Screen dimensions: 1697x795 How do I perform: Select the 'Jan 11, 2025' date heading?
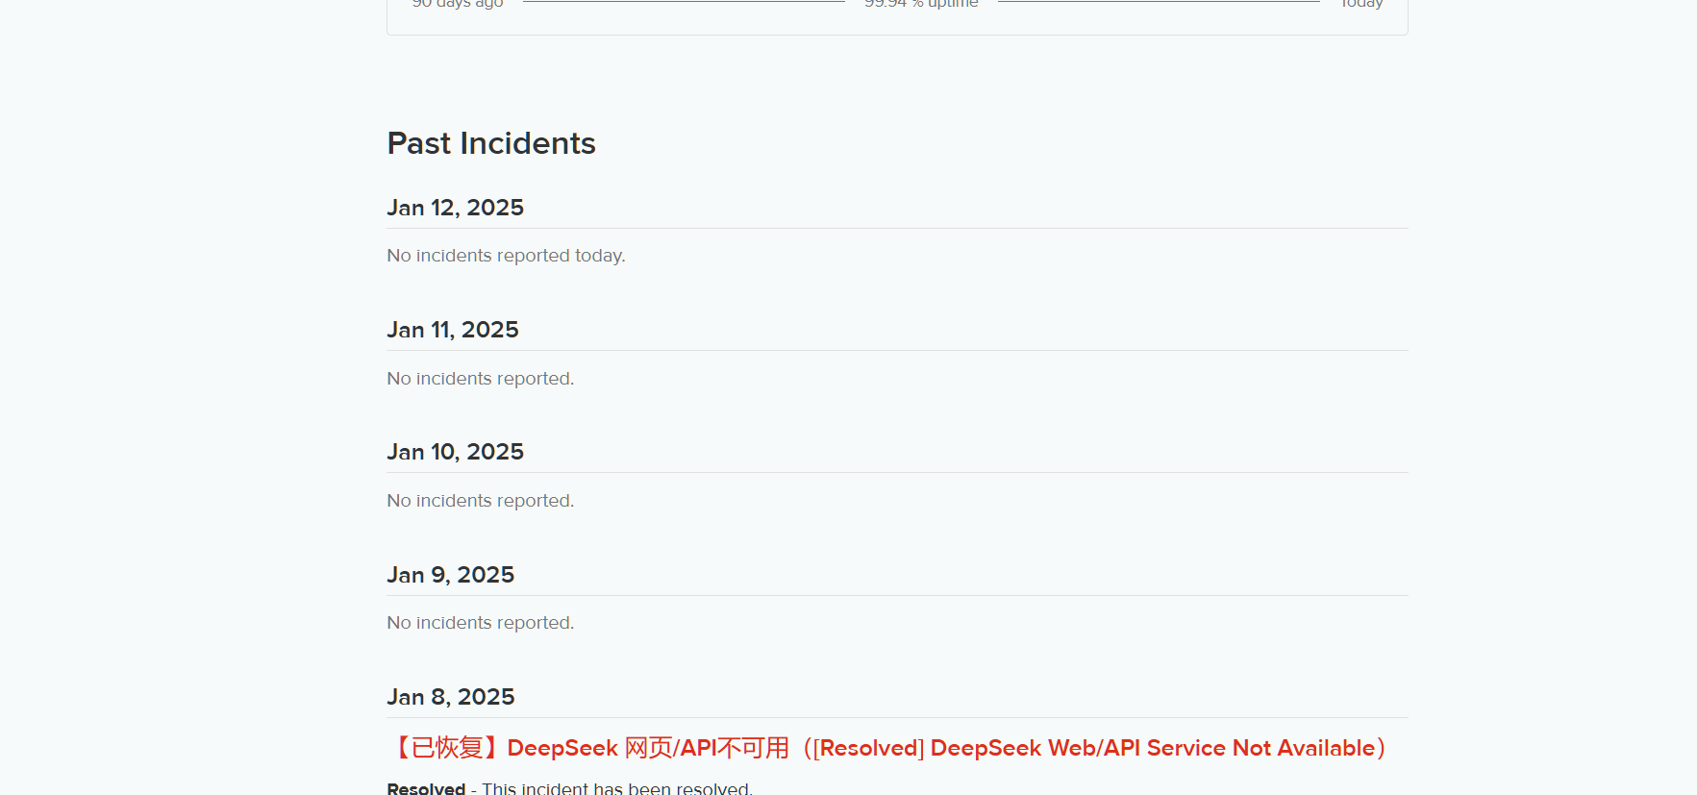(x=453, y=330)
